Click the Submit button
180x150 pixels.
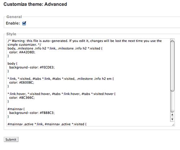[x=11, y=140]
